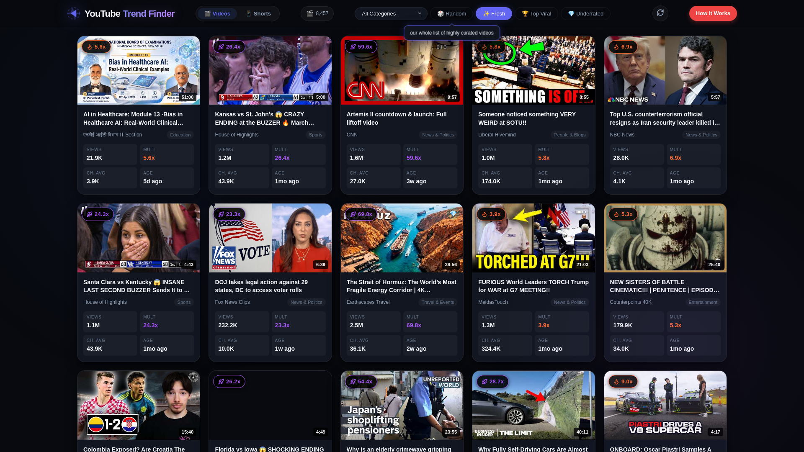
Task: Click the Travel & Events category tag
Action: click(438, 302)
